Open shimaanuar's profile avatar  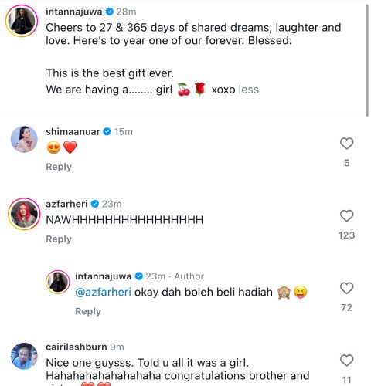click(24, 139)
